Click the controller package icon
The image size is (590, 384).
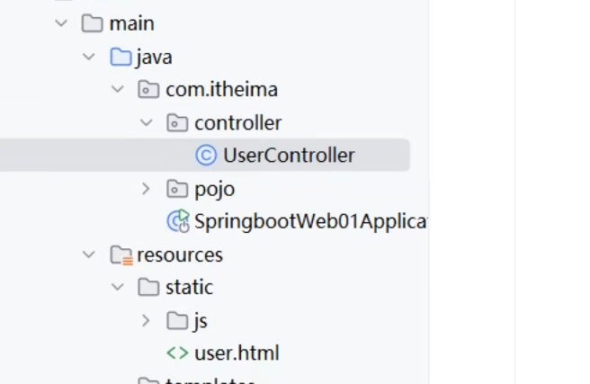coord(177,123)
